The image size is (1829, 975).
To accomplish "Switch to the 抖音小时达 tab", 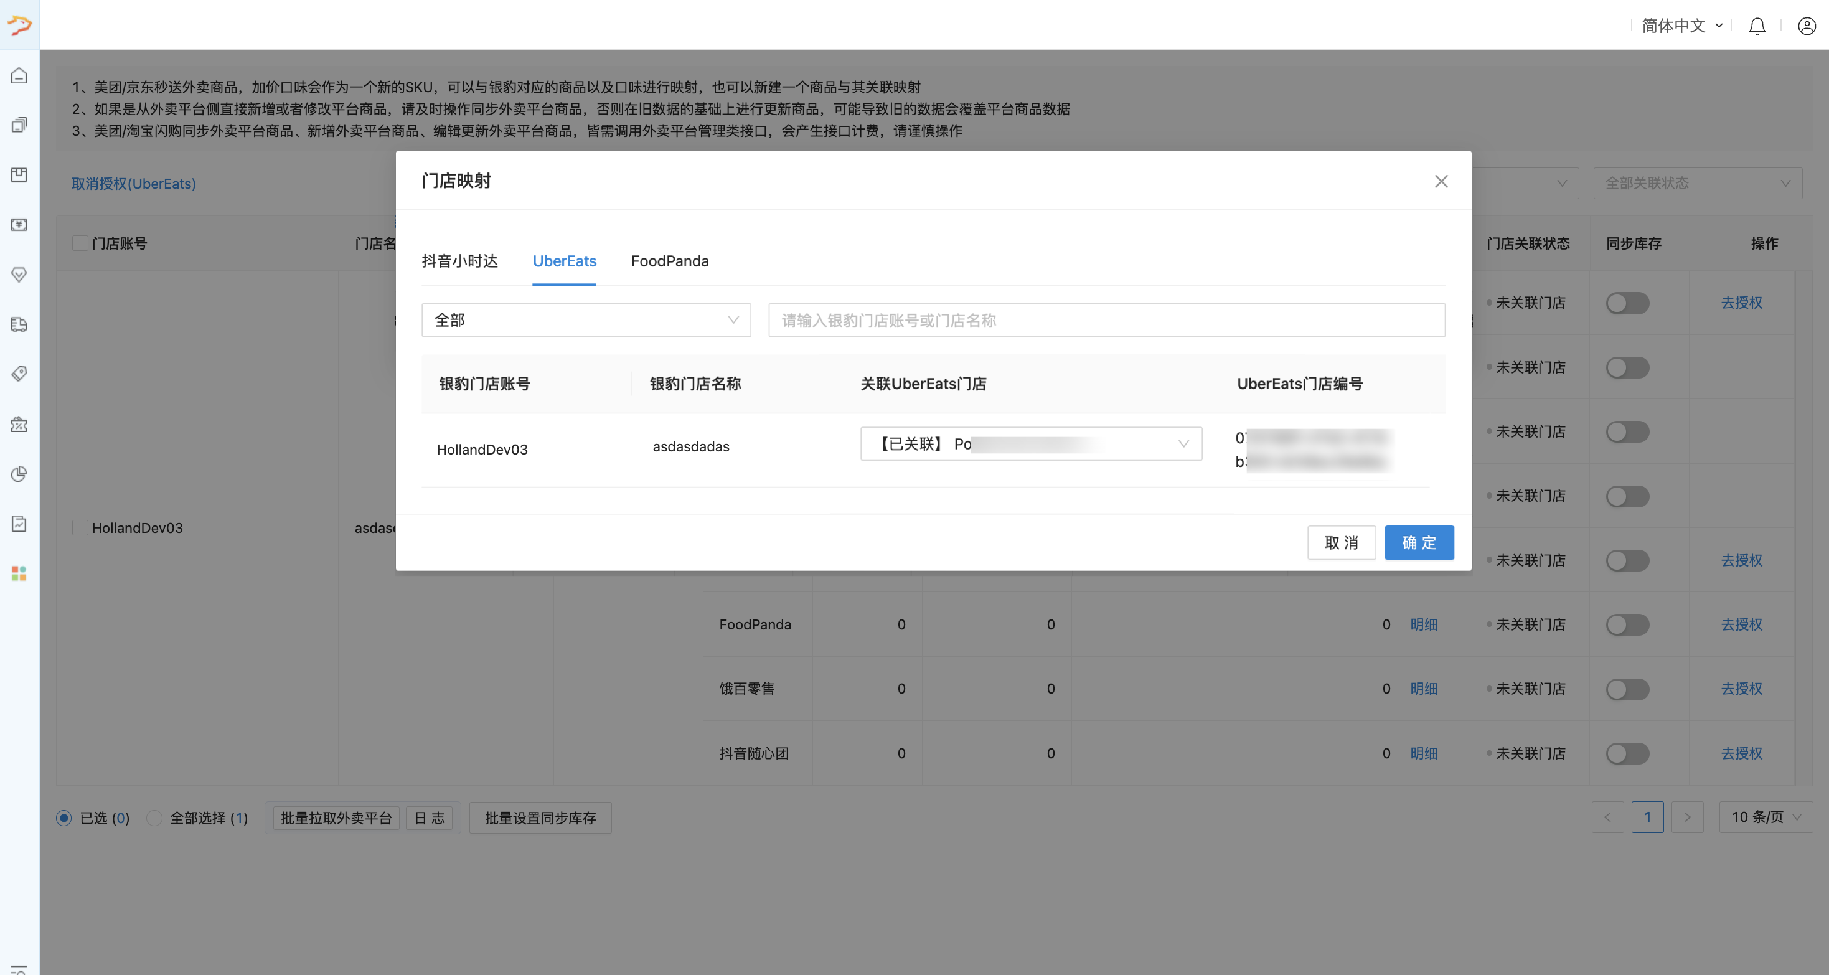I will pyautogui.click(x=459, y=261).
